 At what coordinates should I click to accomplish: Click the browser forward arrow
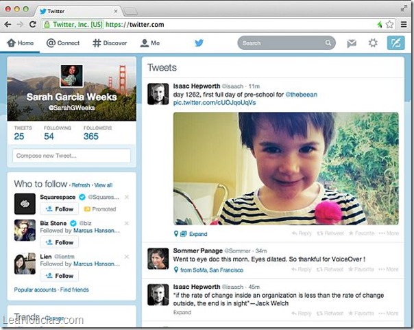(x=20, y=25)
